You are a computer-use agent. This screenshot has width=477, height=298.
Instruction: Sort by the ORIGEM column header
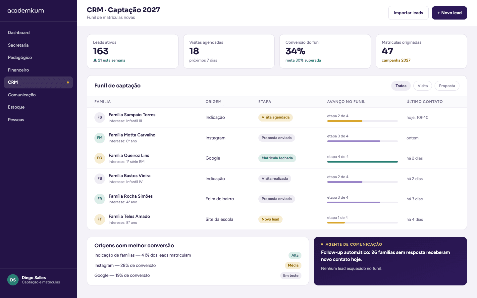point(213,102)
